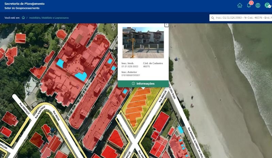Click Insc. Imob. value 01.01.026.0083

(x=130, y=67)
